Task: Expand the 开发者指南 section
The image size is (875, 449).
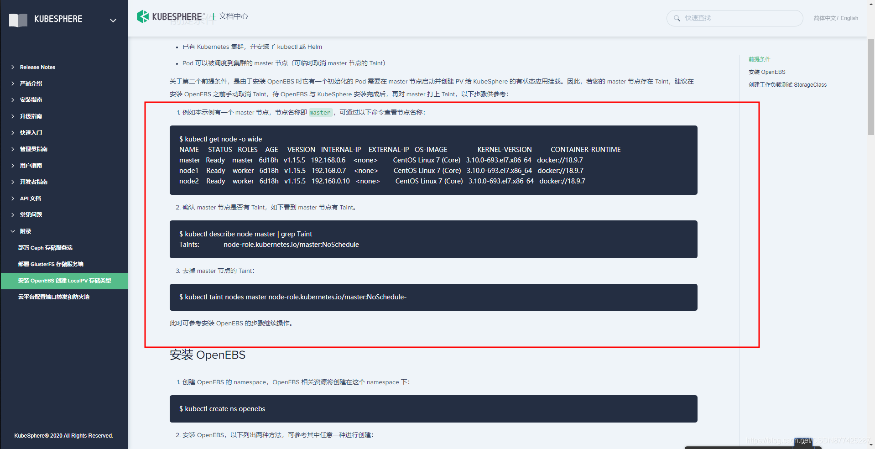Action: (x=34, y=182)
